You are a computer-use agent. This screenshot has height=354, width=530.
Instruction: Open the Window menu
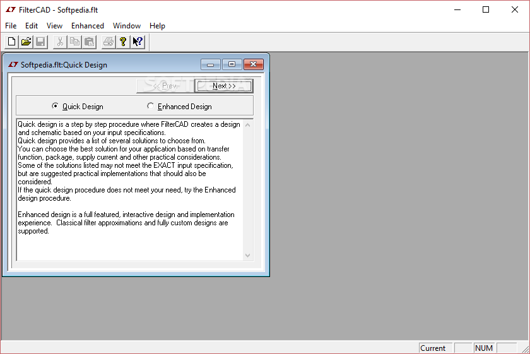127,26
